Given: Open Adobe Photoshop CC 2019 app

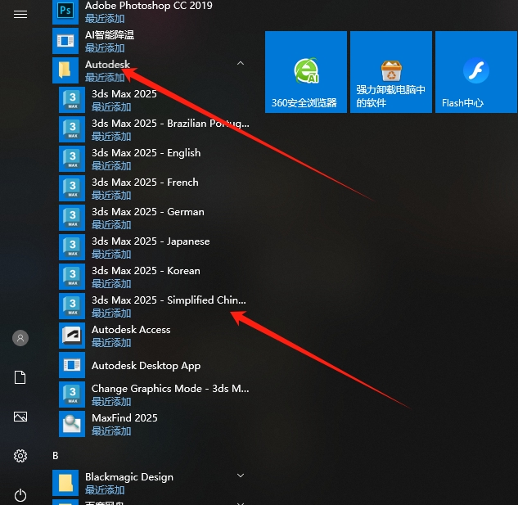Looking at the screenshot, I should (147, 11).
